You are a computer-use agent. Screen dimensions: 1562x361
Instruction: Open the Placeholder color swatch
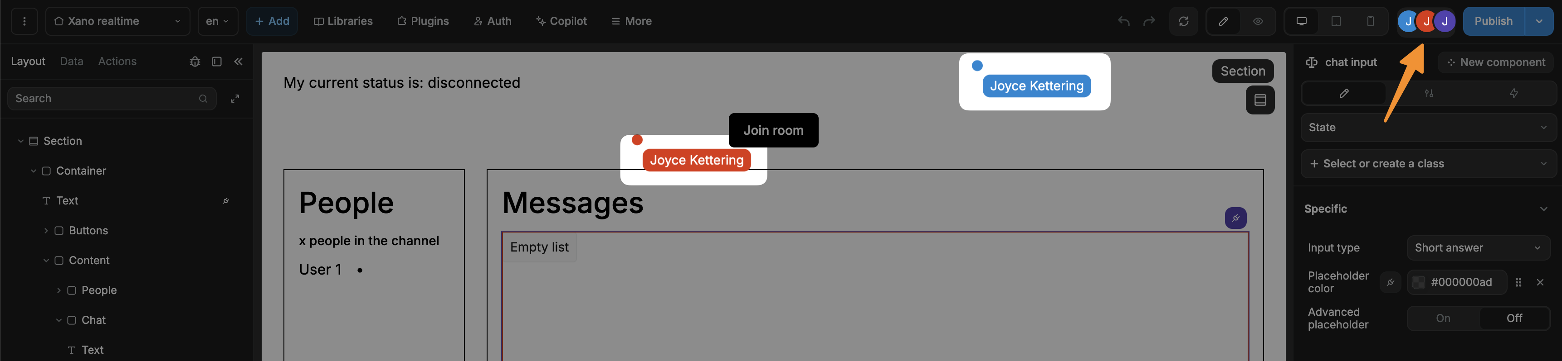pyautogui.click(x=1418, y=282)
